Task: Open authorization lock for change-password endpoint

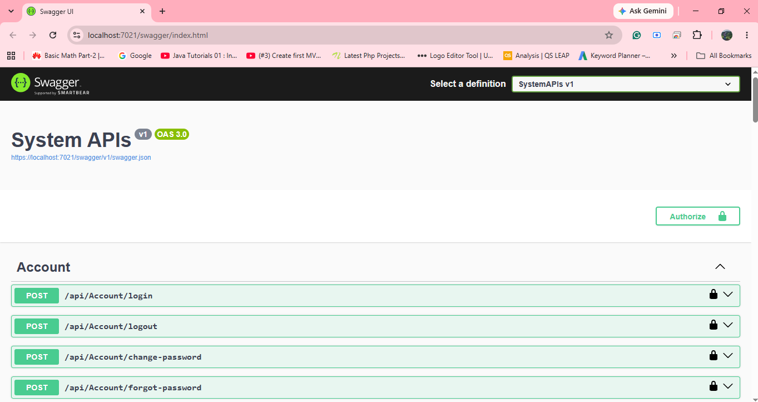Action: 713,355
